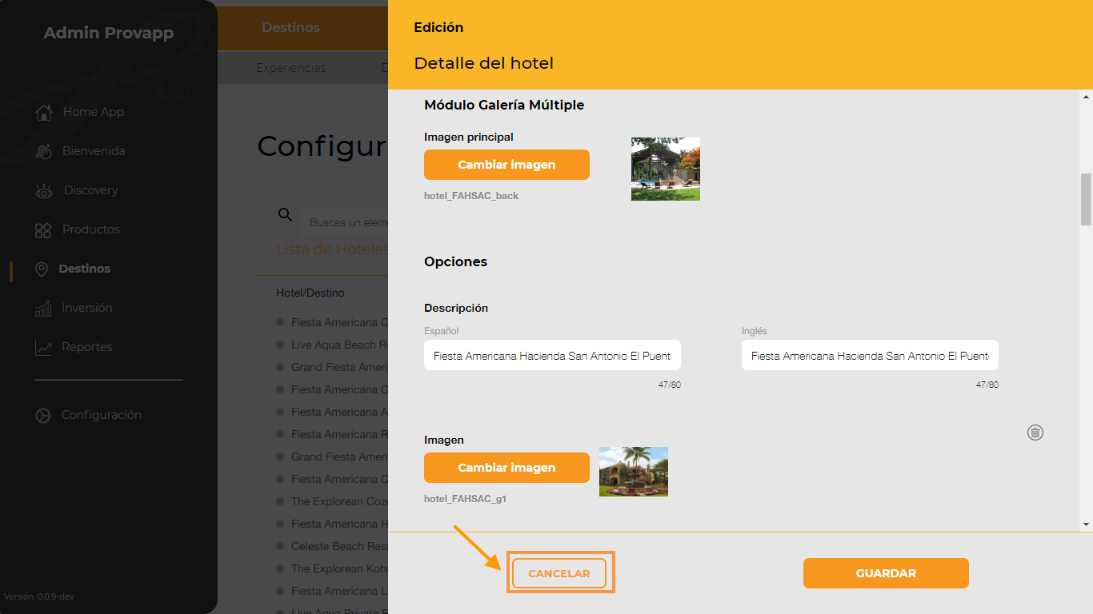1093x614 pixels.
Task: Click the 'Lista de Hoteles' heading
Action: point(332,249)
